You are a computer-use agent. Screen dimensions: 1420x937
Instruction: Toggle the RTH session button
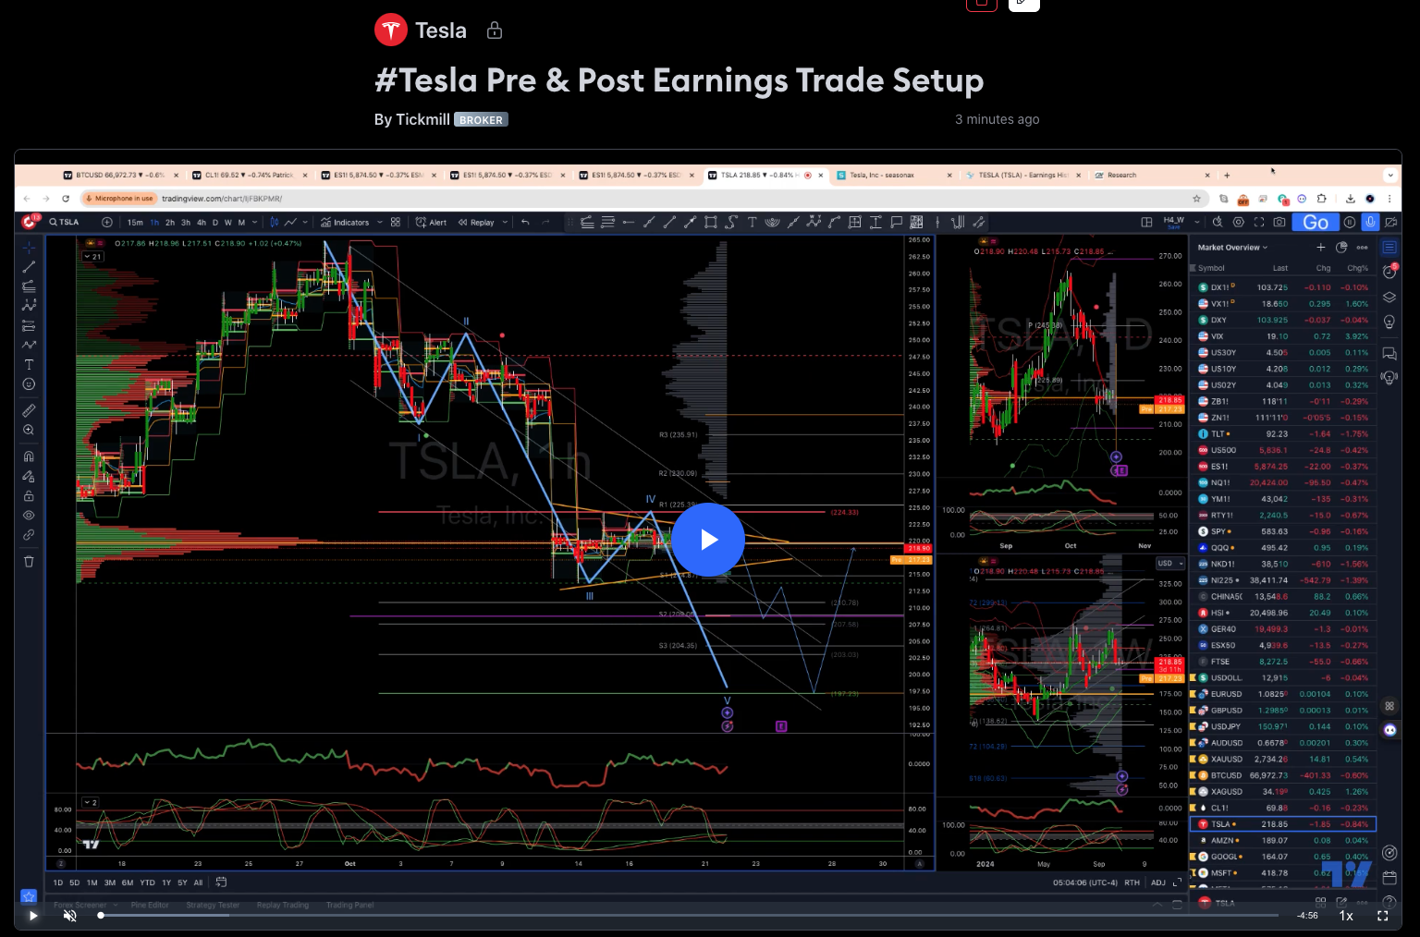click(x=1132, y=882)
